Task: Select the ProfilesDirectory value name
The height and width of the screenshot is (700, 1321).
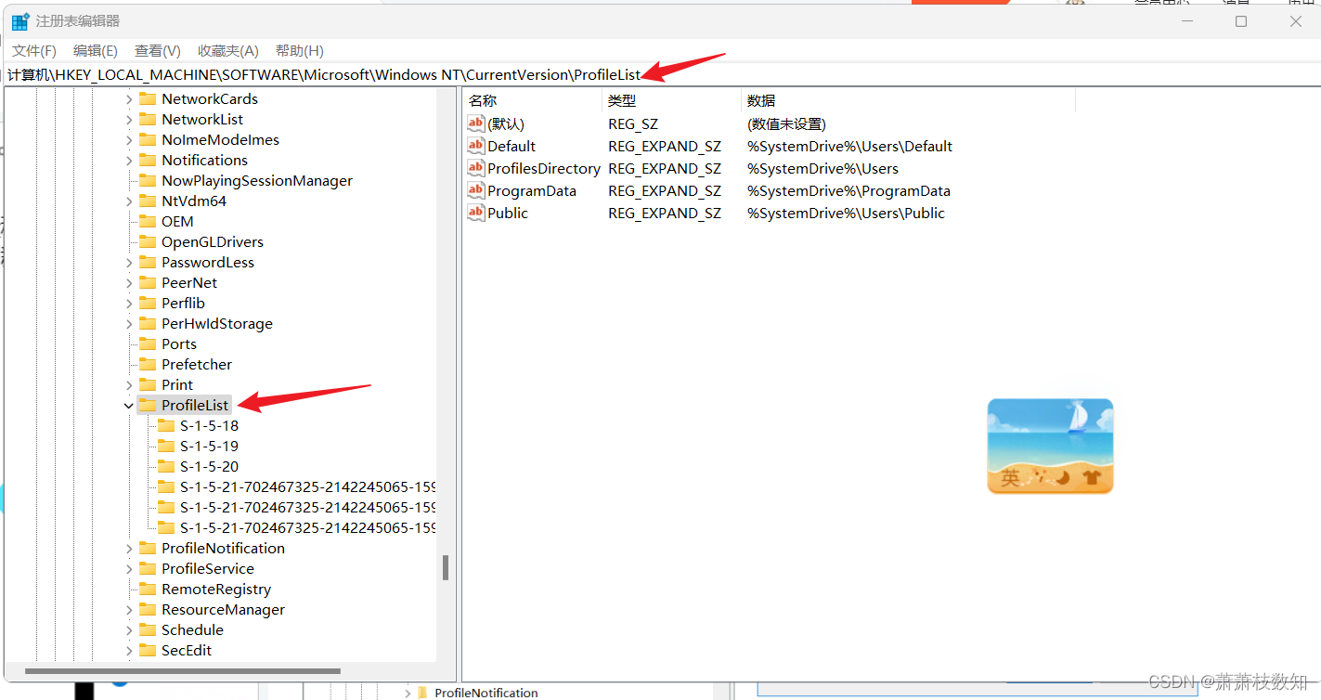Action: [x=544, y=169]
